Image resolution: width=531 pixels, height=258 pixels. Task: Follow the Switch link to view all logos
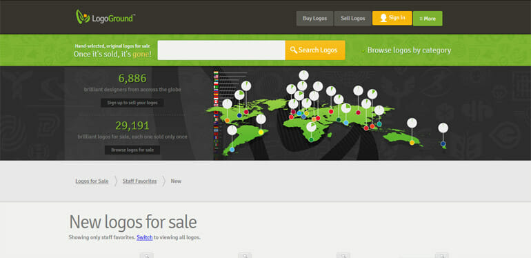click(x=145, y=237)
